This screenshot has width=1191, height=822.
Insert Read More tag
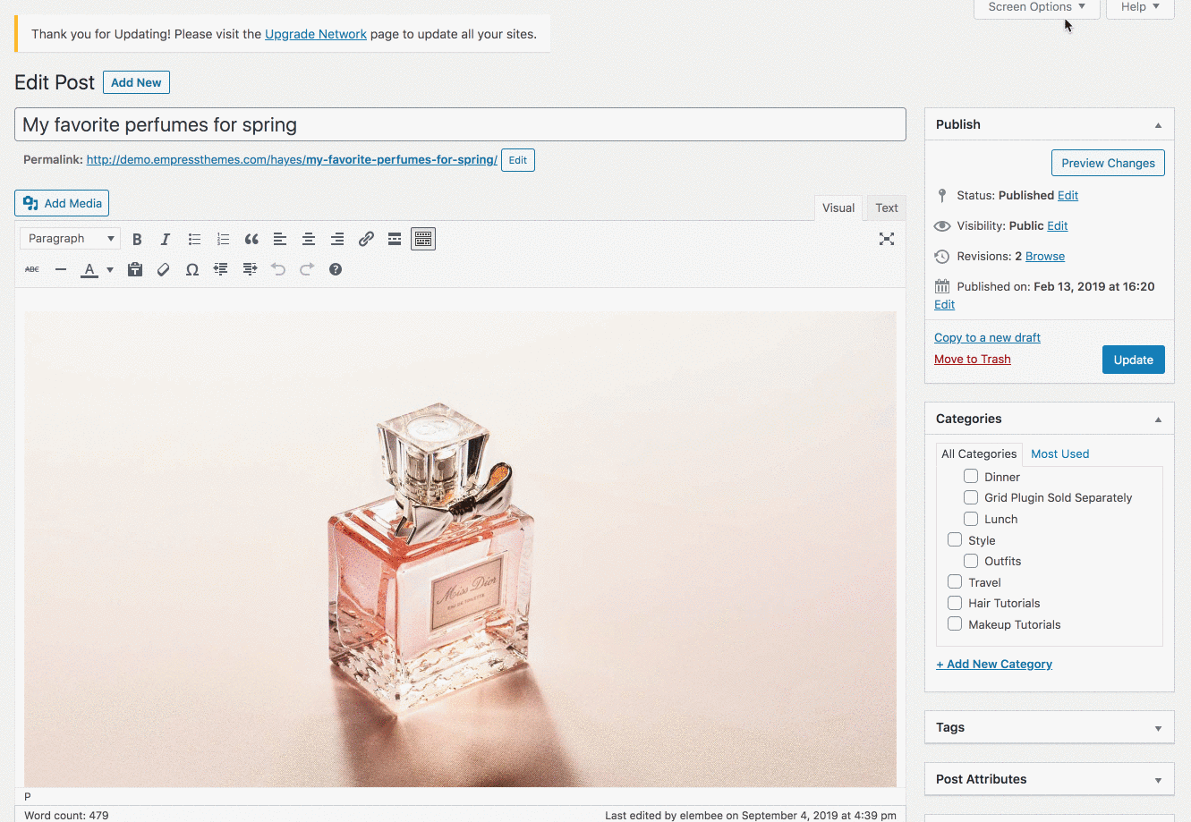click(395, 239)
